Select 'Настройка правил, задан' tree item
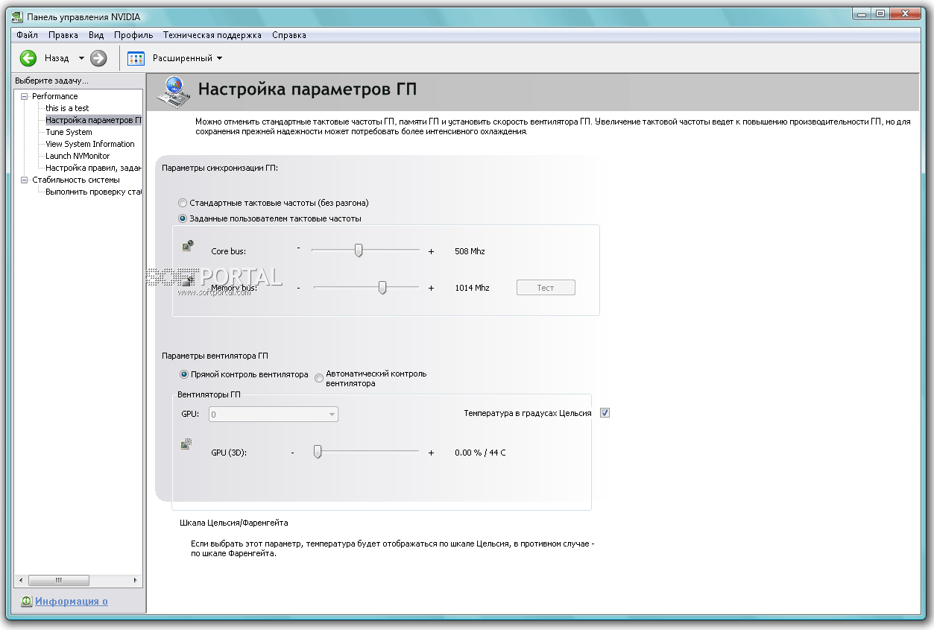 (93, 168)
